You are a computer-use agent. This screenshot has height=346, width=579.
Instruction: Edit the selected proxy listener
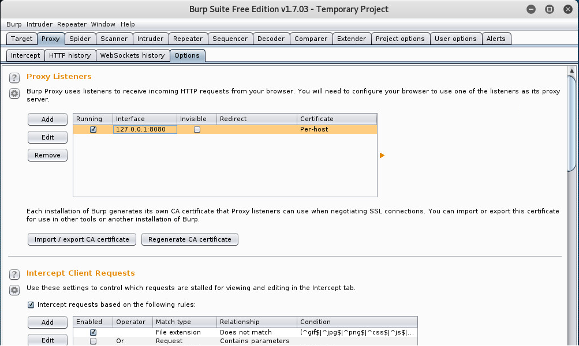tap(47, 137)
